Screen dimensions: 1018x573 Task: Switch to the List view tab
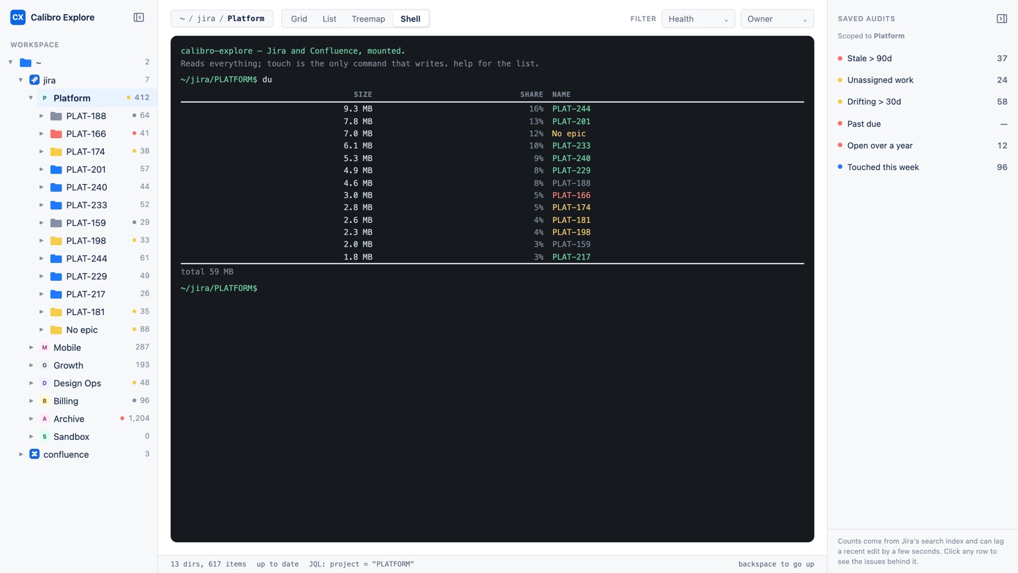330,19
